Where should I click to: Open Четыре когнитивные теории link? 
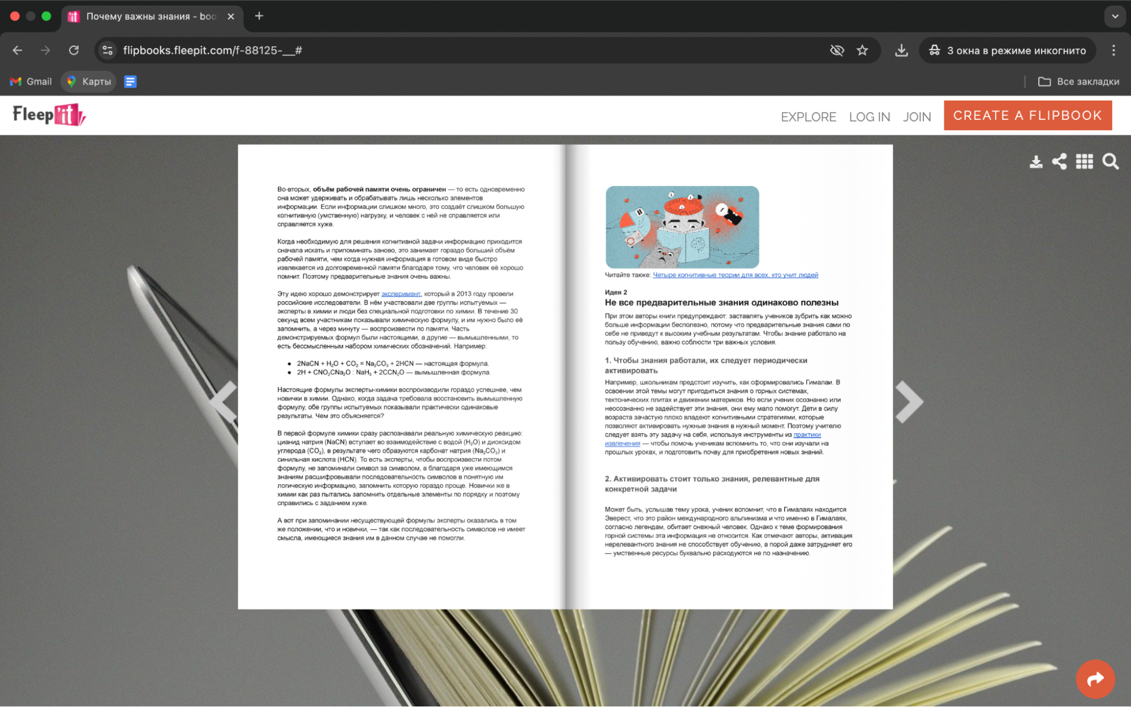(735, 275)
